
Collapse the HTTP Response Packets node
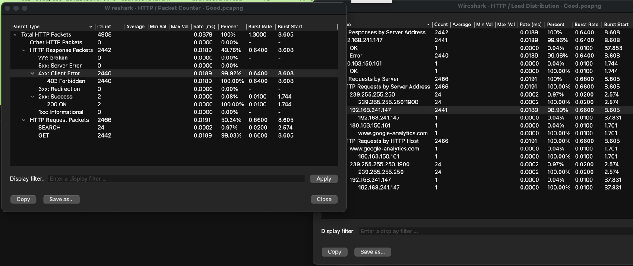[x=24, y=50]
